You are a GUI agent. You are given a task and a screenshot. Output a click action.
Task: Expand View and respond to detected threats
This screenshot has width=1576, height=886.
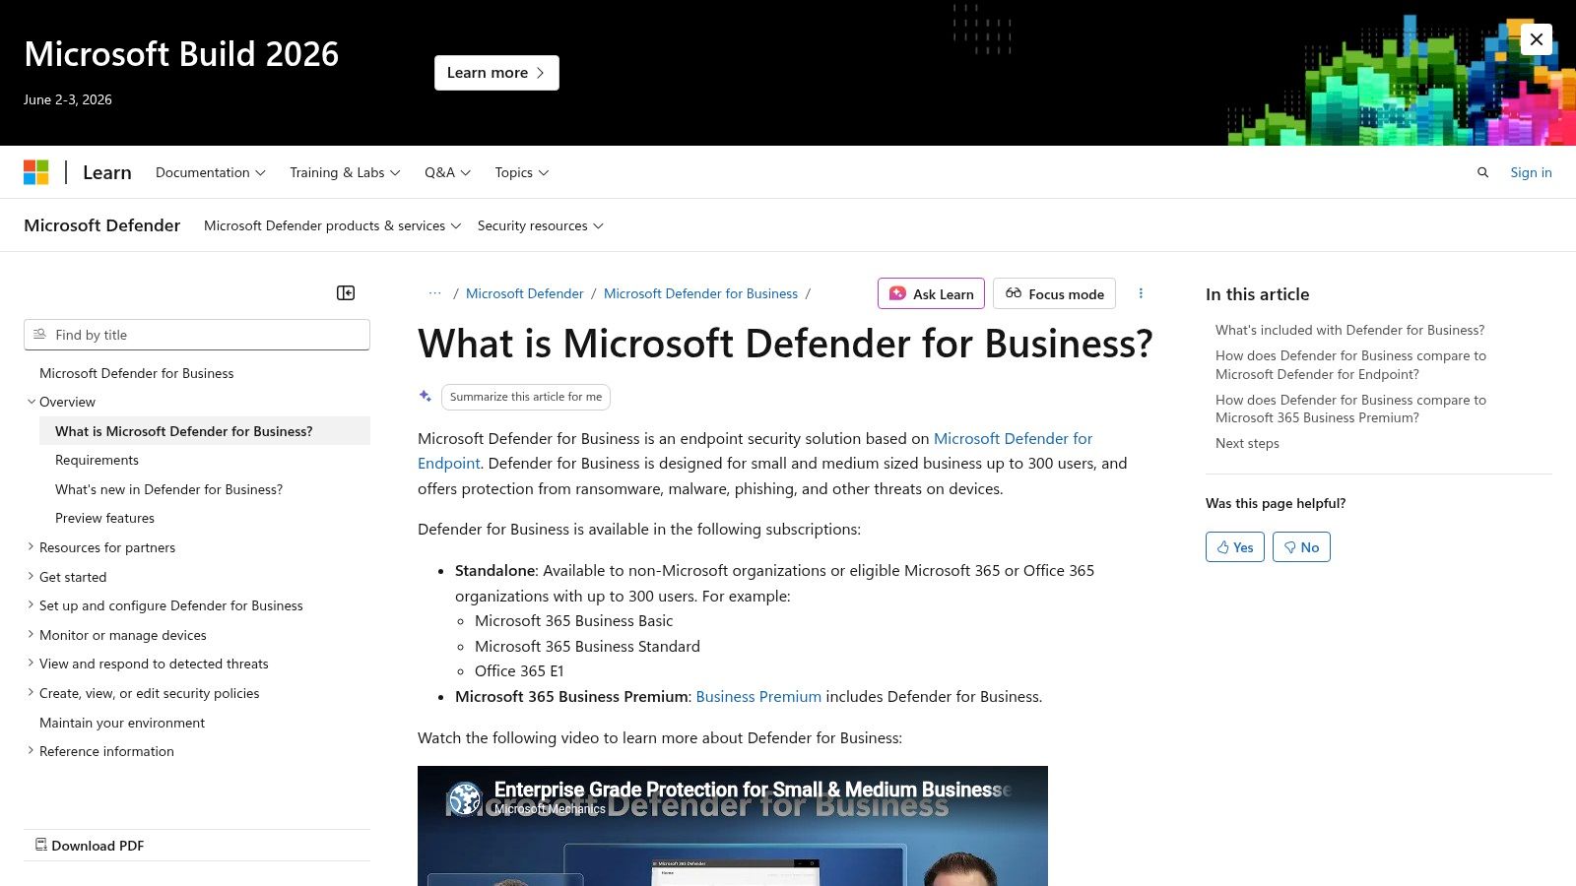[x=32, y=664]
